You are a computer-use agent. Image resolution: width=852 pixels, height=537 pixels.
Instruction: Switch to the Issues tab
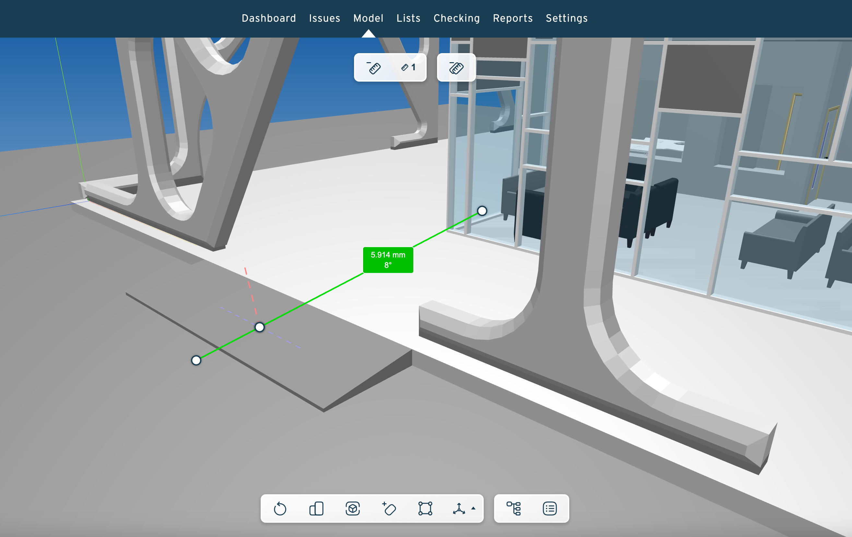[325, 18]
